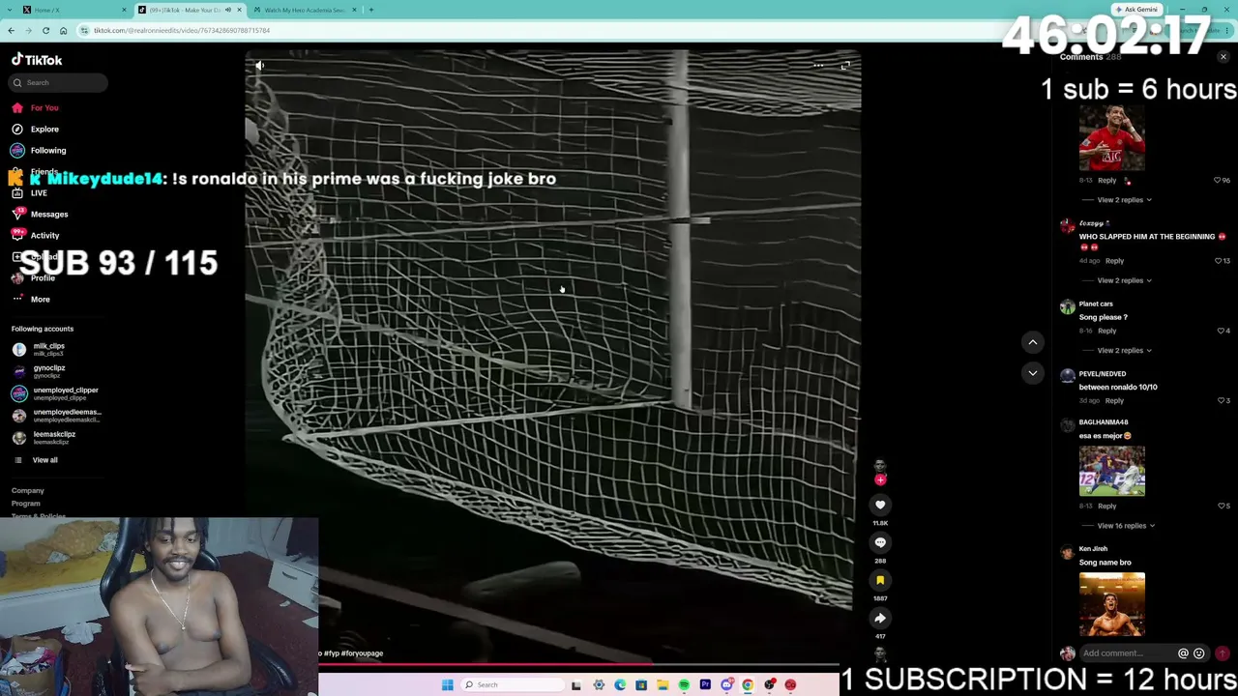The height and width of the screenshot is (696, 1238).
Task: Like the Song please comment
Action: pyautogui.click(x=1221, y=331)
